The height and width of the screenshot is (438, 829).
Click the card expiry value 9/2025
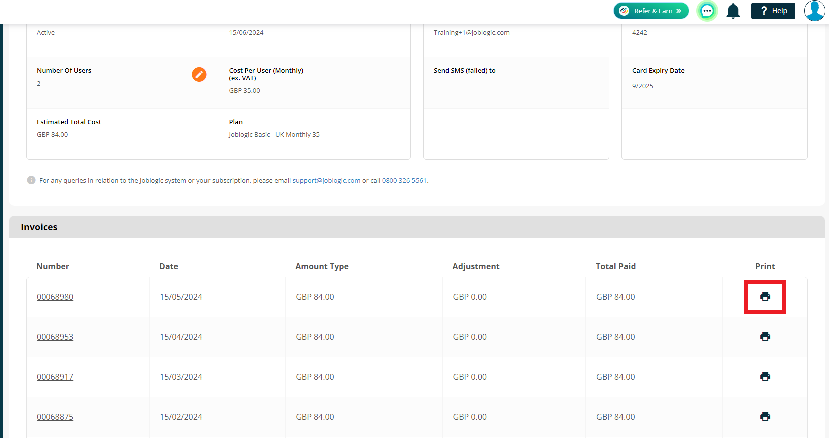[643, 86]
